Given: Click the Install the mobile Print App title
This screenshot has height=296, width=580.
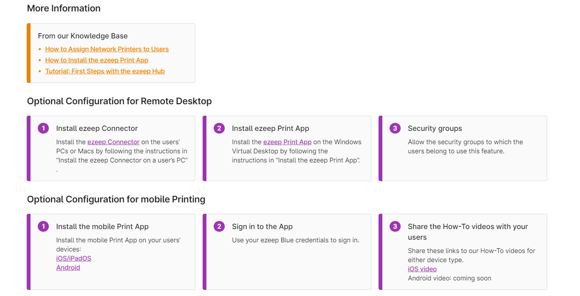Looking at the screenshot, I should click(x=102, y=227).
